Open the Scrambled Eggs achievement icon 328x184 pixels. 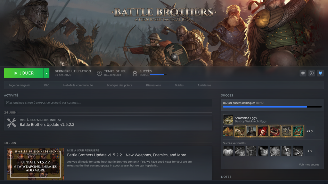[x=228, y=120]
